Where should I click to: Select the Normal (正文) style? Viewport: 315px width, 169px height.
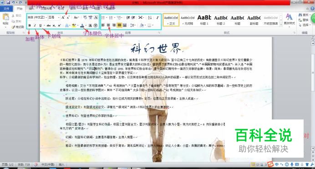pos(171,20)
